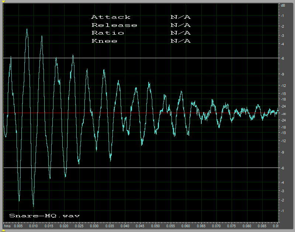Select the Release label text
The image size is (295, 232).
(x=114, y=25)
